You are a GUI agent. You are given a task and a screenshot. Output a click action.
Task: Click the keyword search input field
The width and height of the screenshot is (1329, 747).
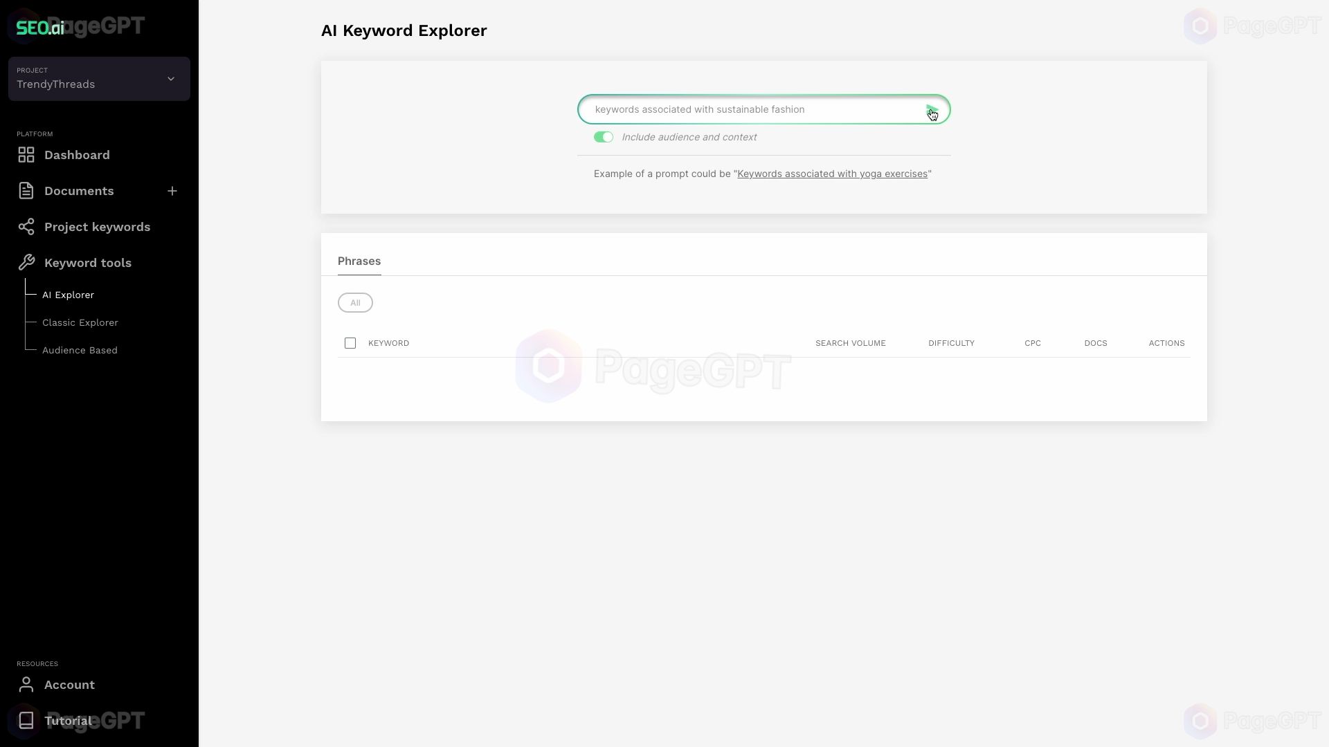coord(764,109)
